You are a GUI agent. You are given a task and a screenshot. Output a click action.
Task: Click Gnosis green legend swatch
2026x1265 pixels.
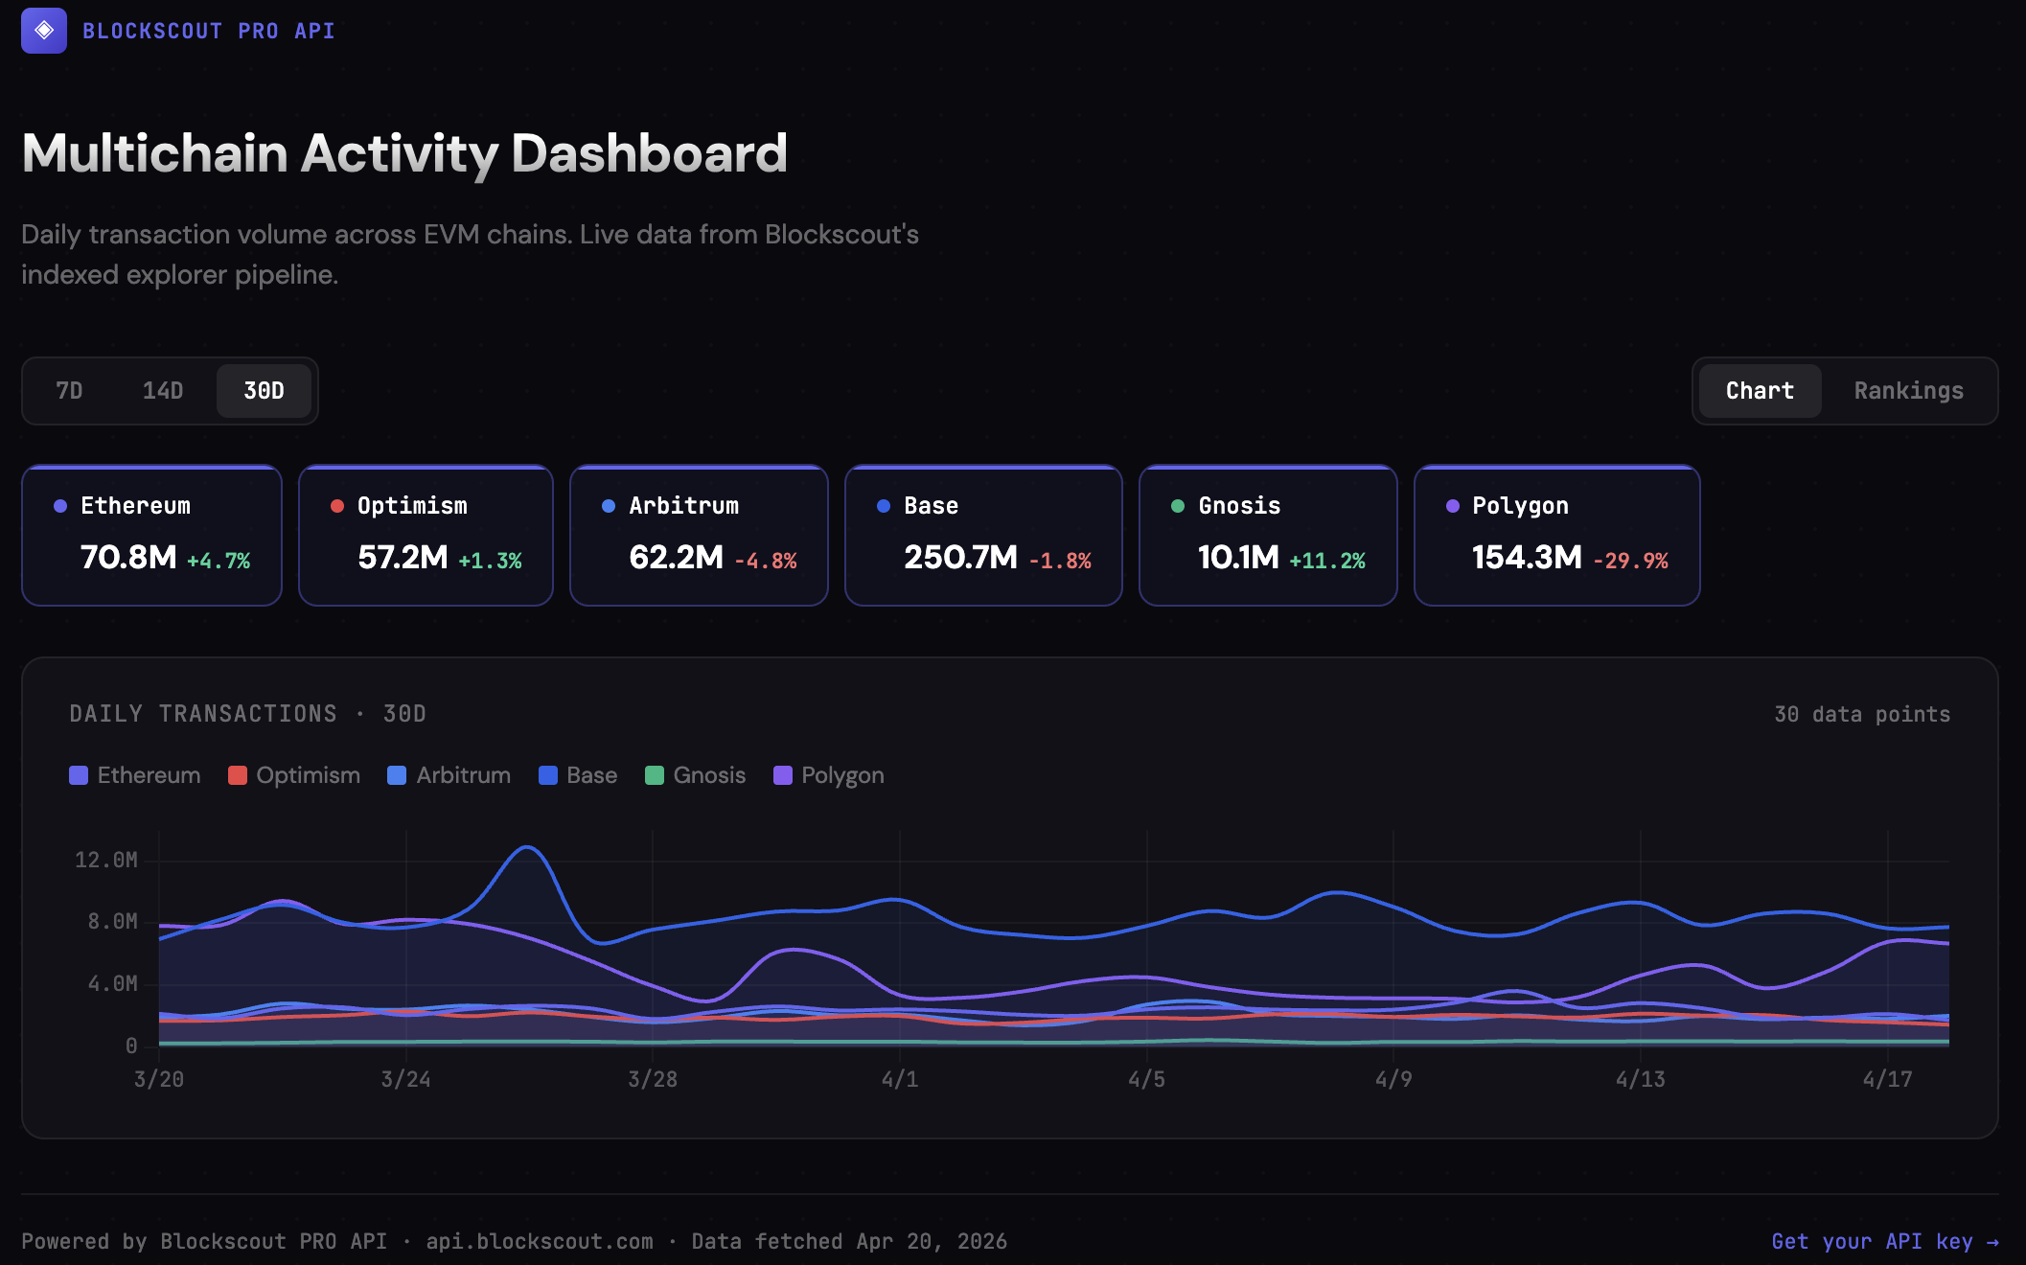coord(655,775)
